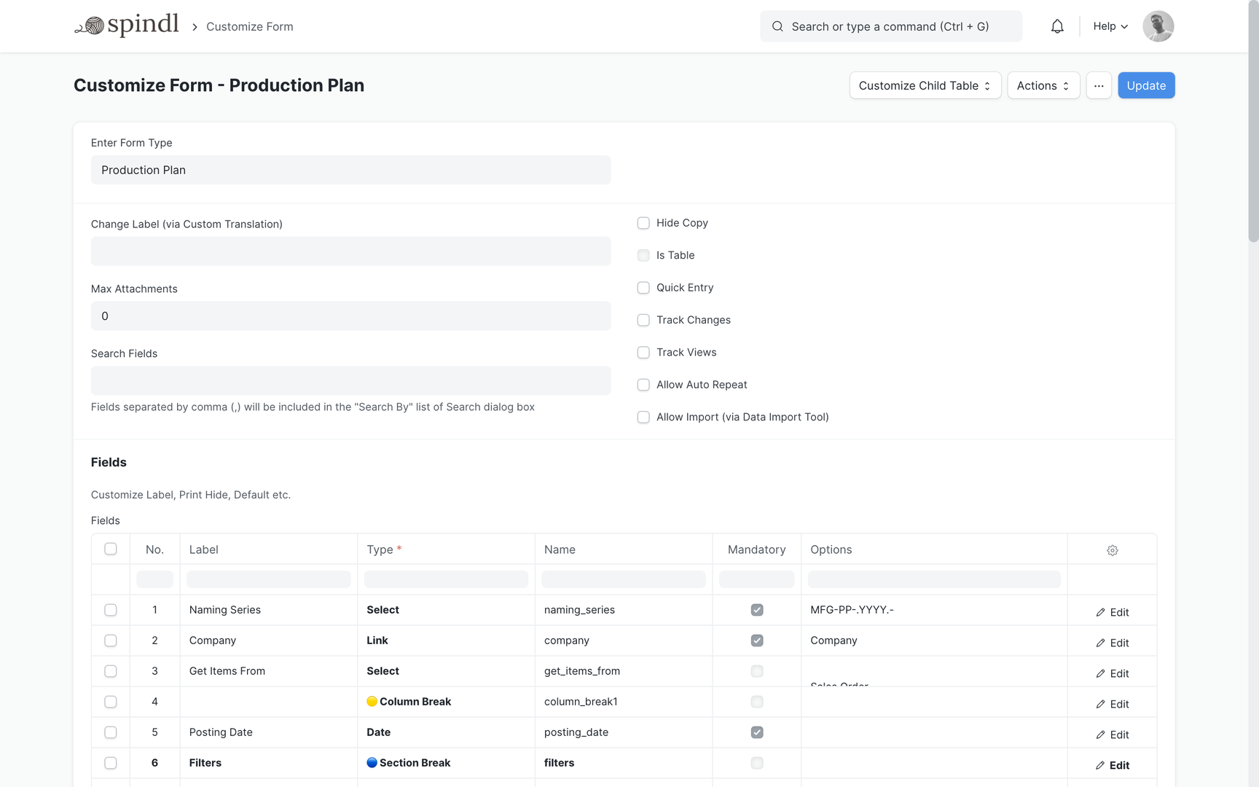Image resolution: width=1259 pixels, height=787 pixels.
Task: Expand the Help menu
Action: (x=1110, y=26)
